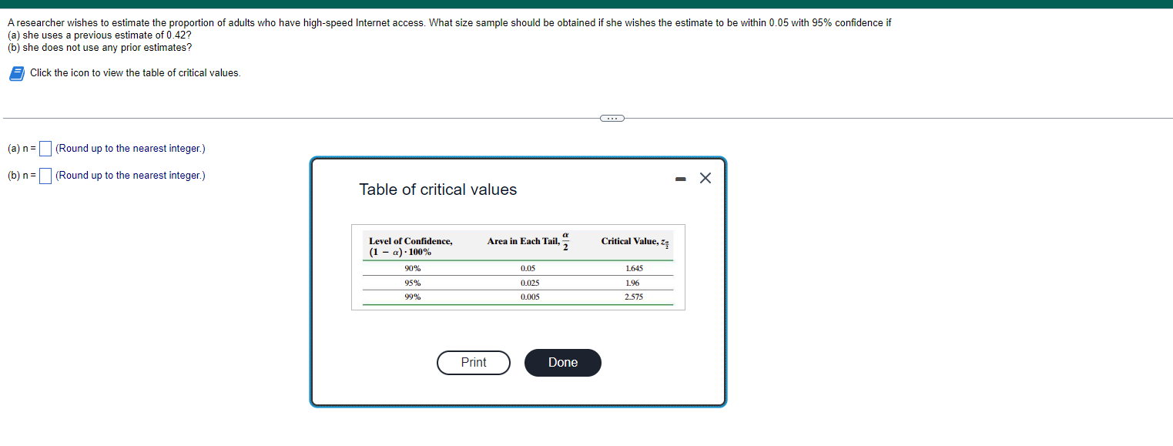Click the answer box for part (b) n

[45, 176]
